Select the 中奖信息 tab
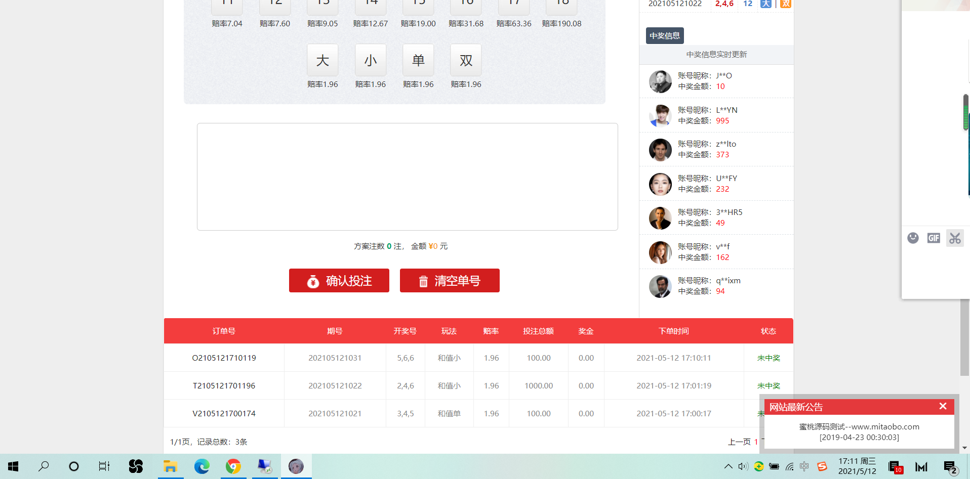Screen dimensions: 970x479 pos(665,36)
